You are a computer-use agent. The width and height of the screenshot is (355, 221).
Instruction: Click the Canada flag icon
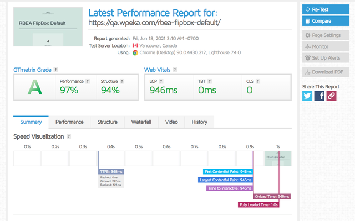click(x=135, y=45)
